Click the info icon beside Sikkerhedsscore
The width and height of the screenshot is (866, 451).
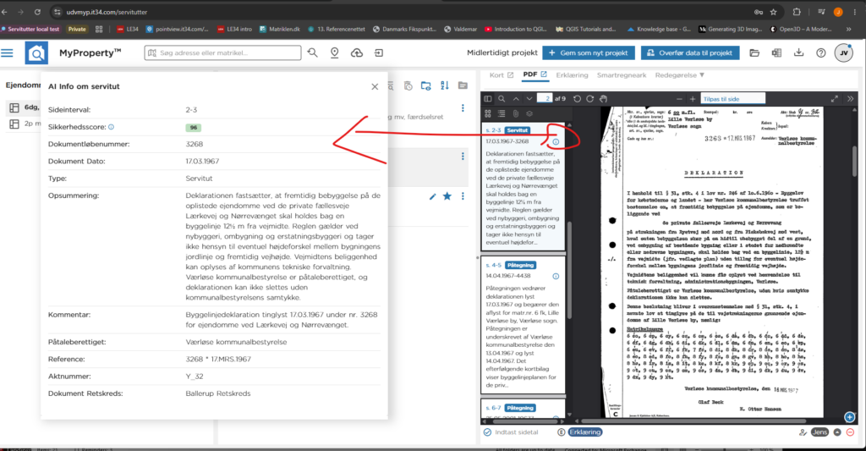tap(111, 127)
